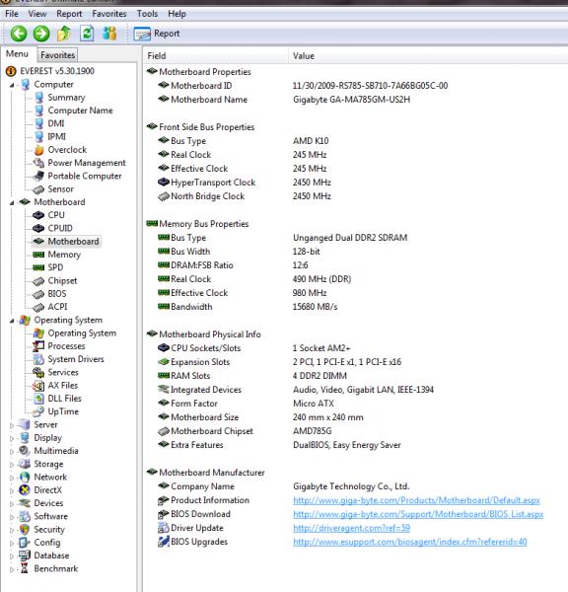Select the Portable Computer laptop icon
Viewport: 568px width, 592px height.
click(38, 176)
